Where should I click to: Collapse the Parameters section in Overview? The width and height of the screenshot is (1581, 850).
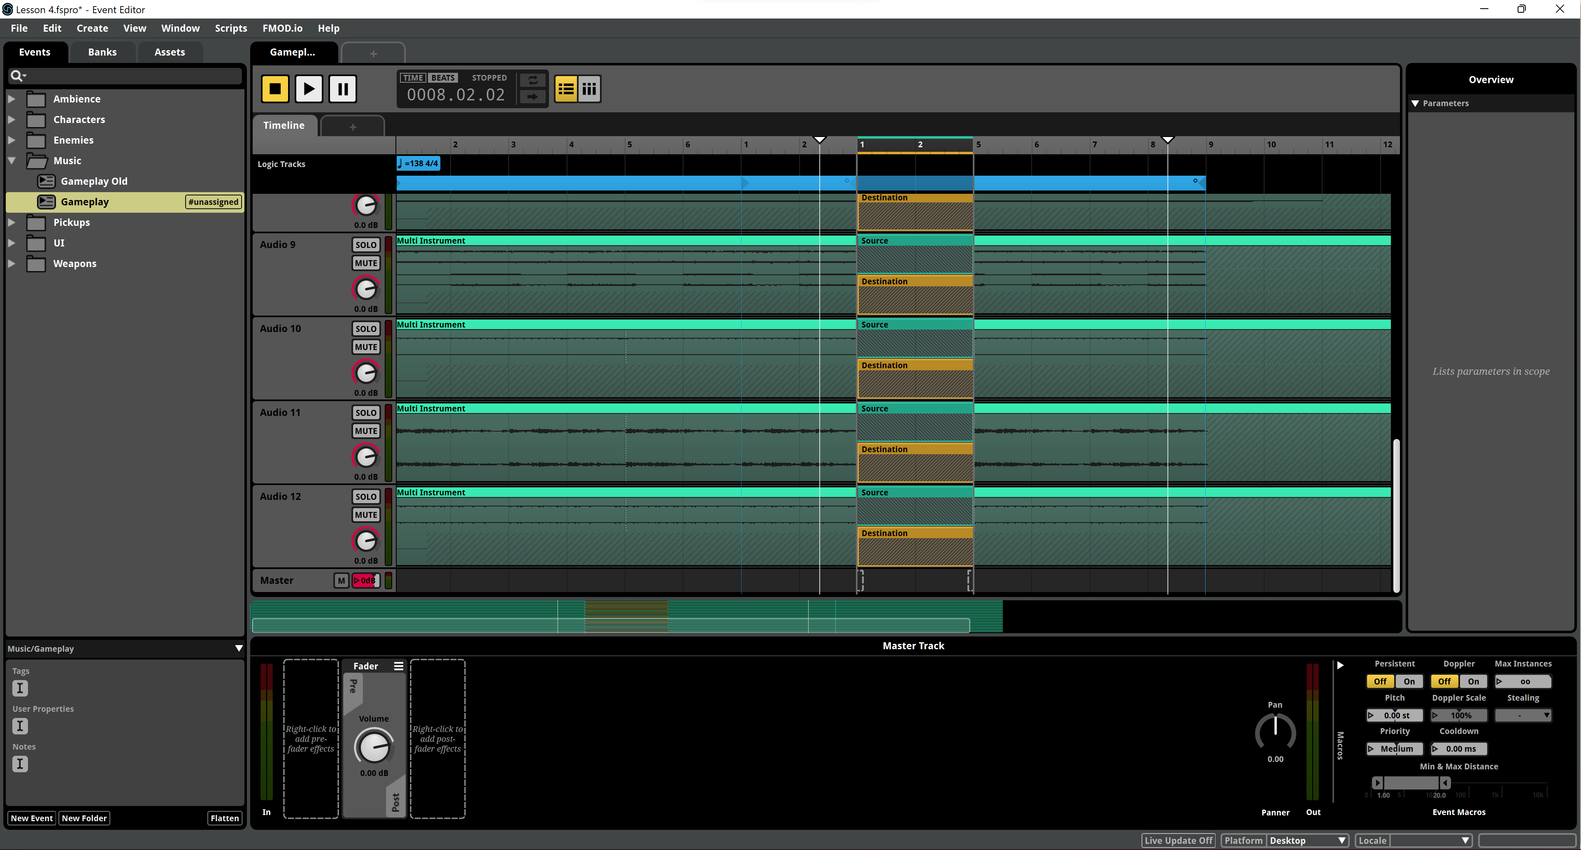point(1415,104)
